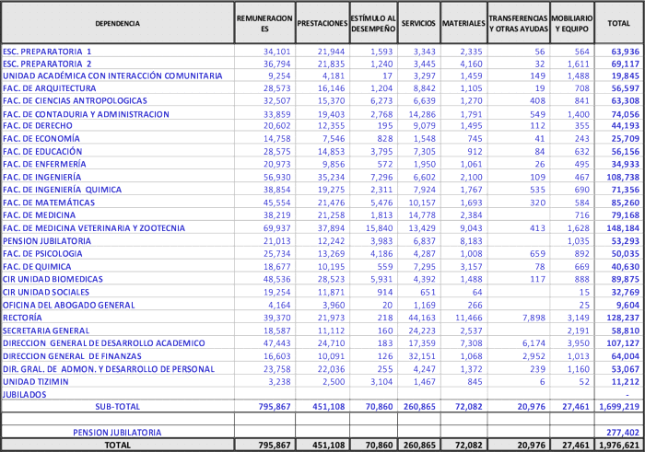Select FAC. DE CONTADURIA Y ADMINISTRACION
This screenshot has height=452, width=645.
[86, 114]
